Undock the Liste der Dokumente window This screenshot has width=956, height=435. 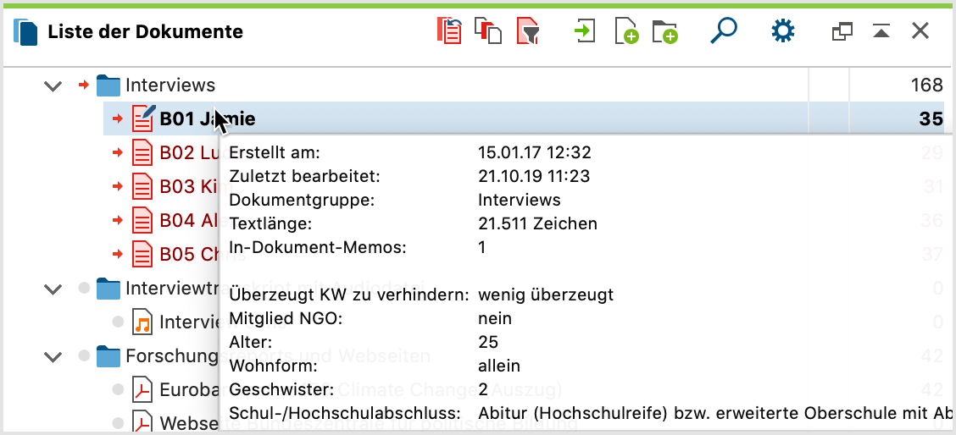[x=842, y=31]
